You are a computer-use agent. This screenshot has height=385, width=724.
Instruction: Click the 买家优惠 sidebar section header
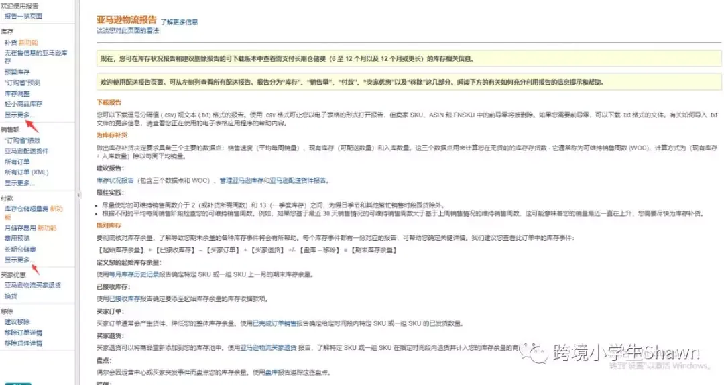(x=13, y=274)
